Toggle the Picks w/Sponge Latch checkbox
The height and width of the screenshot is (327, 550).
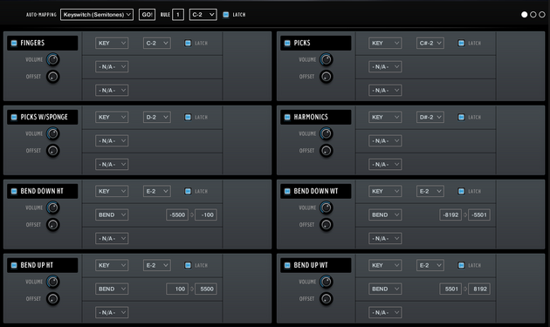pos(188,117)
